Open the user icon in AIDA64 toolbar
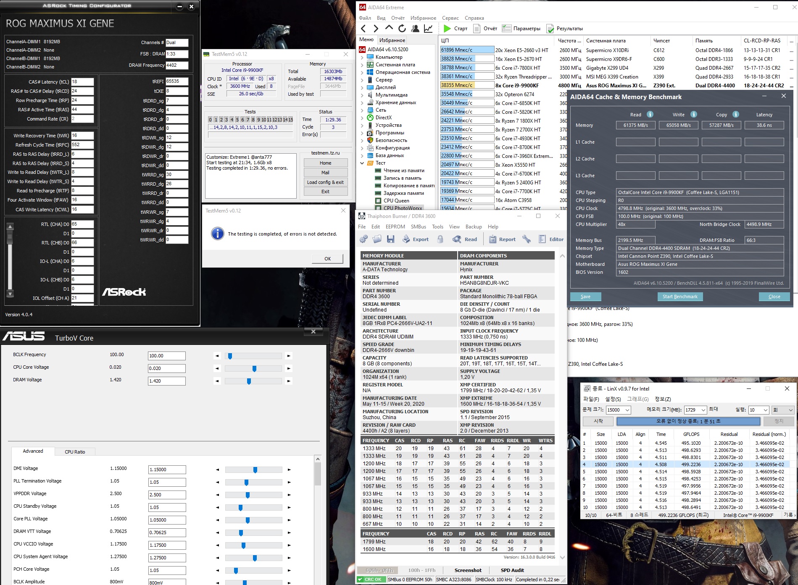Viewport: 798px width, 585px height. pos(415,29)
